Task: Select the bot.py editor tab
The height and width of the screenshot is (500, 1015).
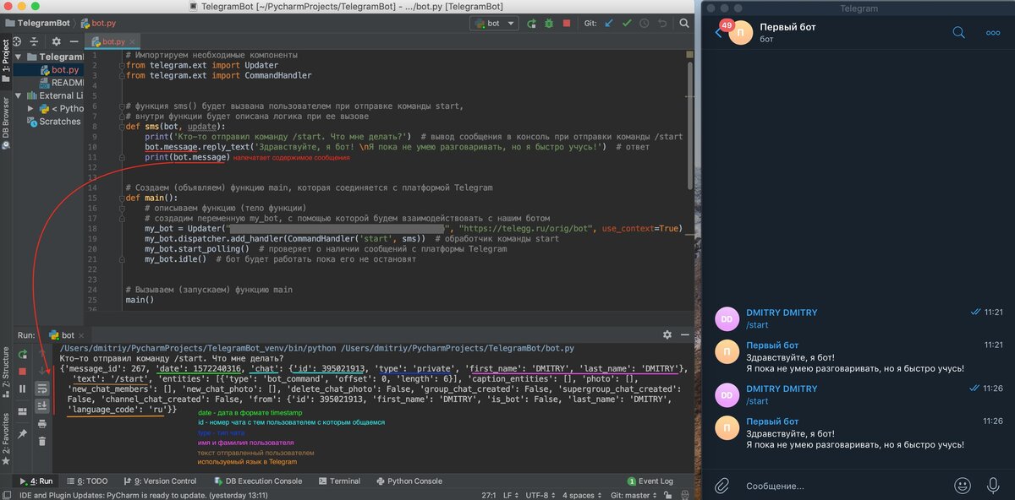Action: [x=114, y=41]
